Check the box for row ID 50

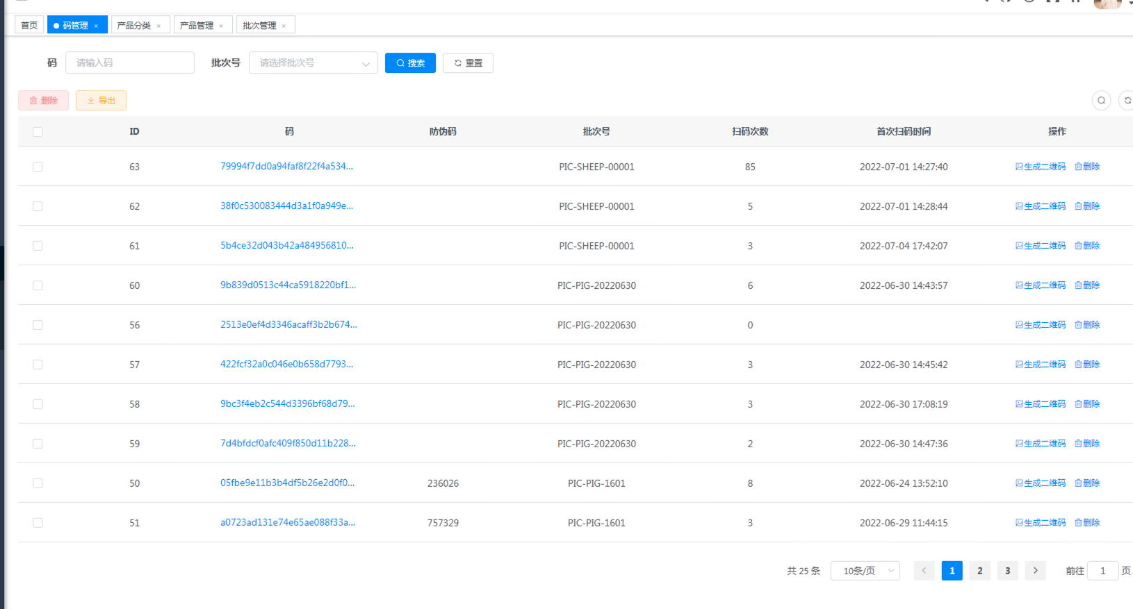point(38,483)
